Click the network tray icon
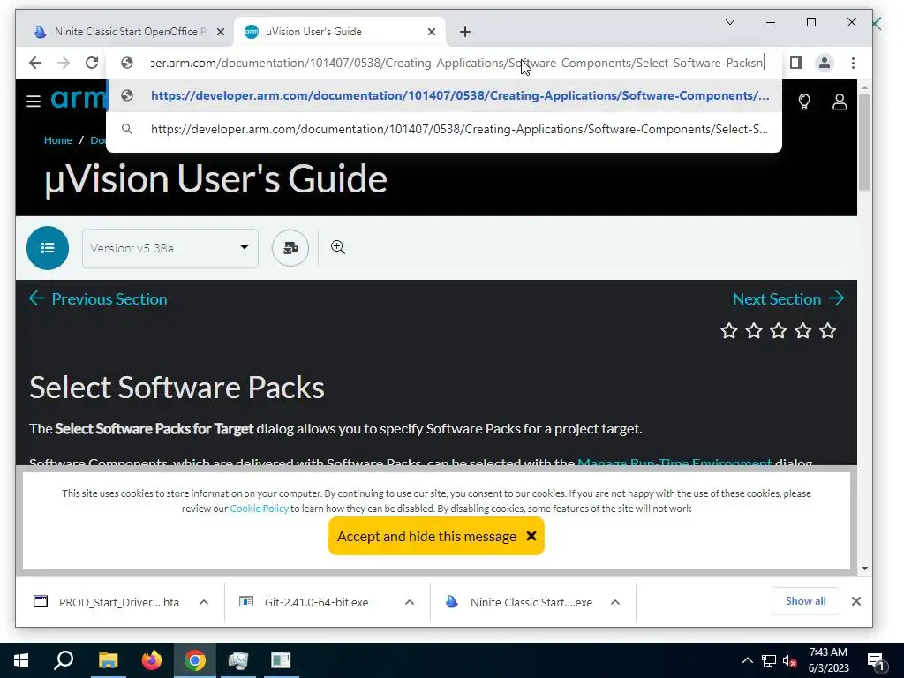Screen dimensions: 904x678 pos(769,660)
